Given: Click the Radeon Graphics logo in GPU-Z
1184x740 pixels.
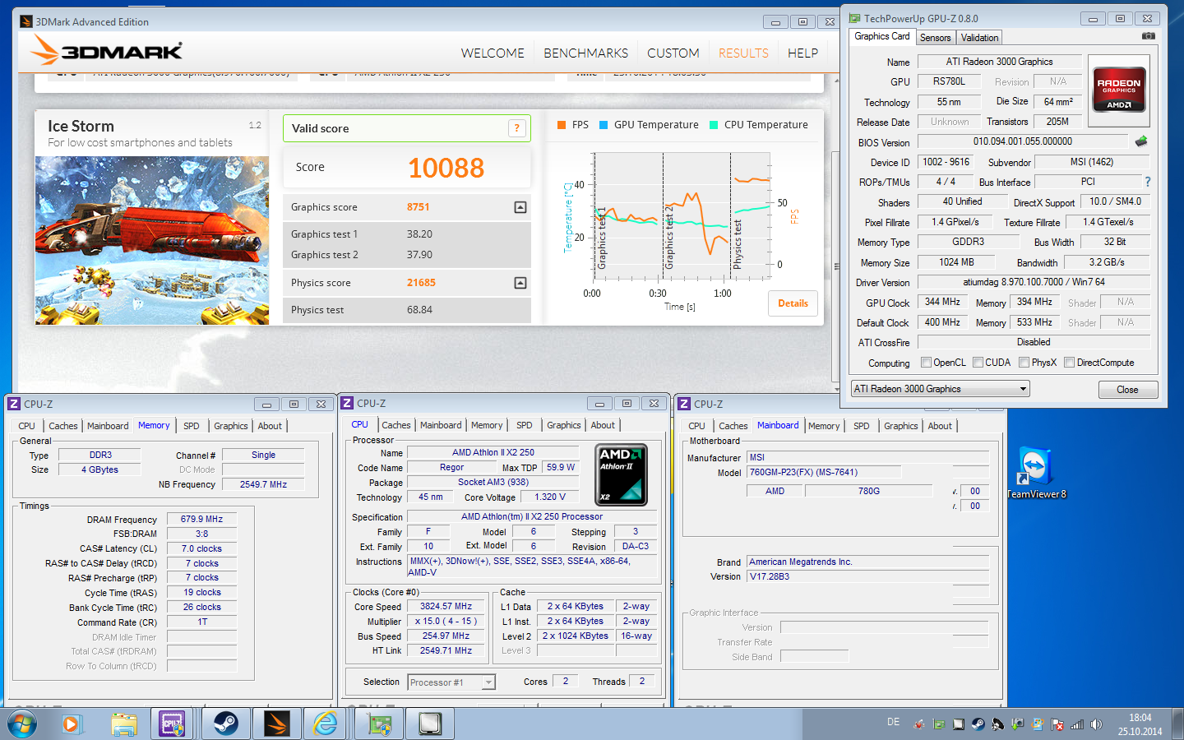Looking at the screenshot, I should pyautogui.click(x=1119, y=90).
